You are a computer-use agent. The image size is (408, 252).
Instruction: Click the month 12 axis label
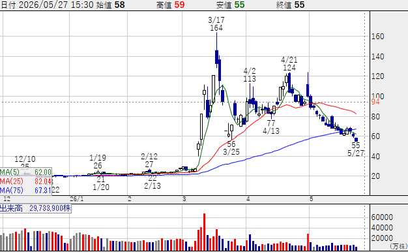click(x=7, y=199)
